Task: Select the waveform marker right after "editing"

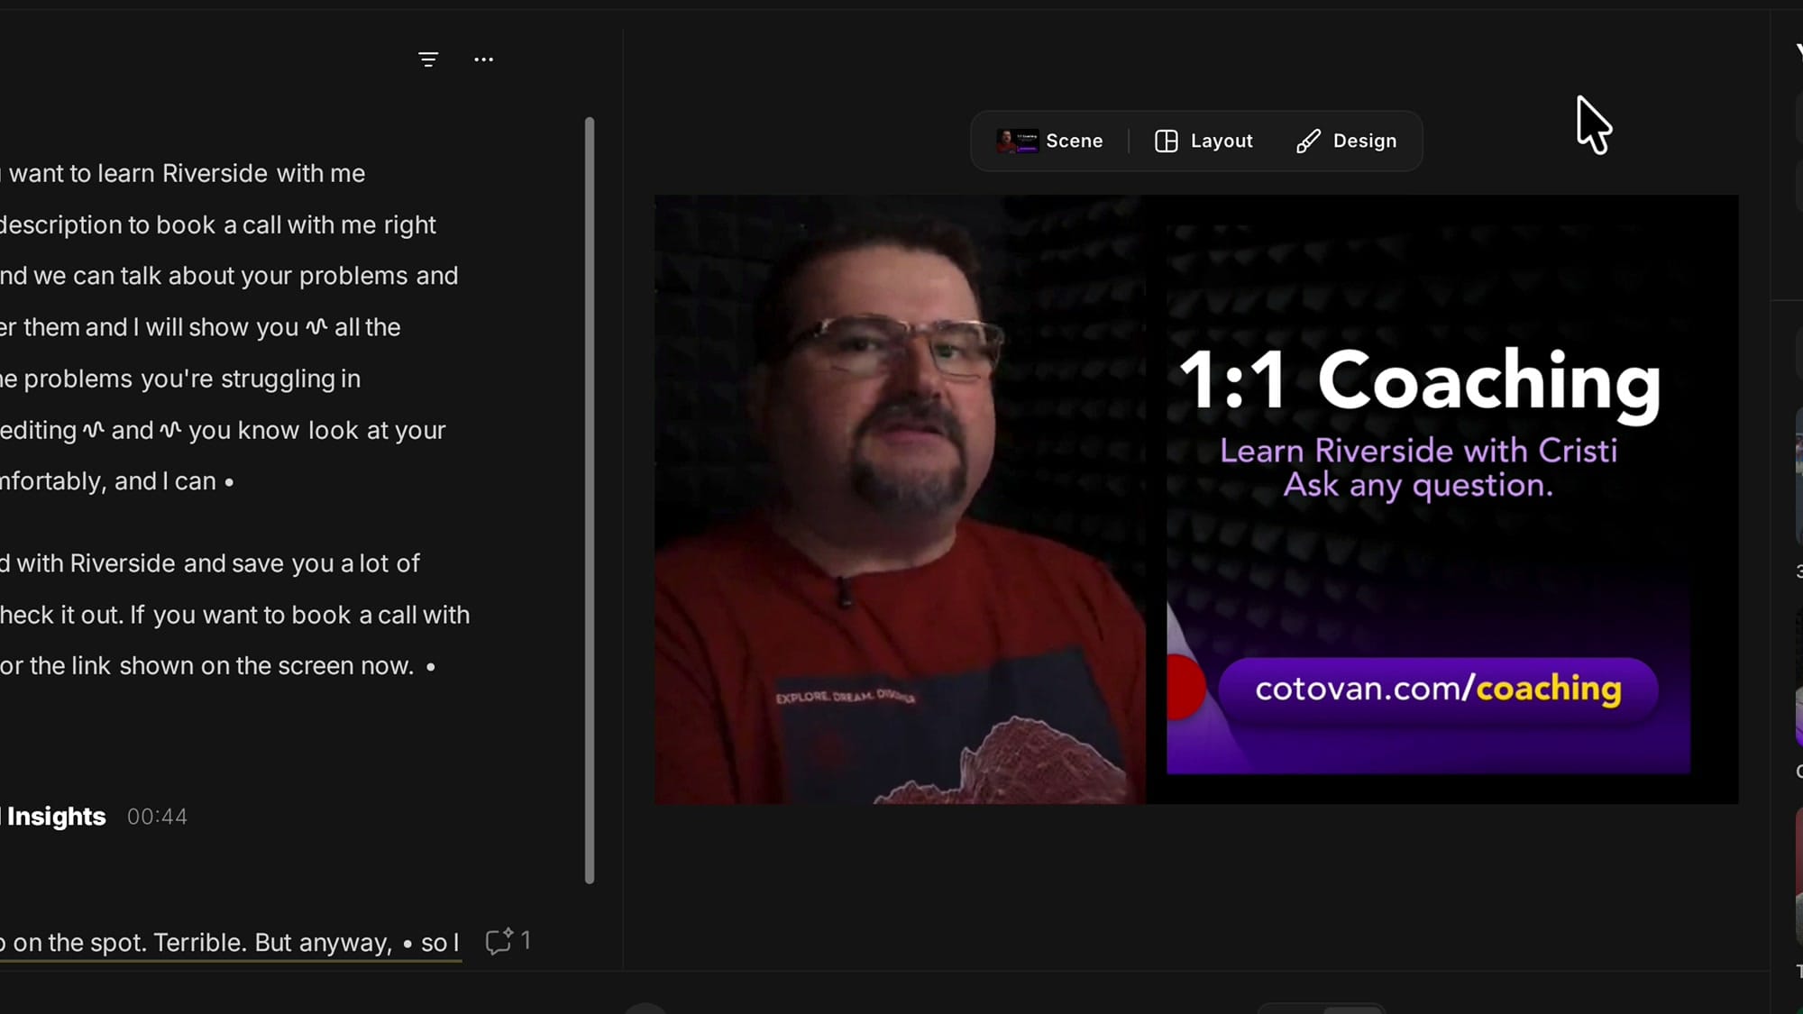Action: 94,430
